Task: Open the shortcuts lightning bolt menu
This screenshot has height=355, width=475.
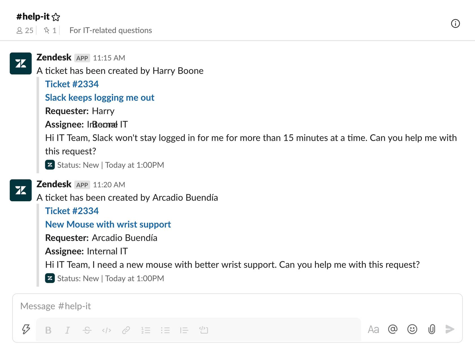Action: 26,329
